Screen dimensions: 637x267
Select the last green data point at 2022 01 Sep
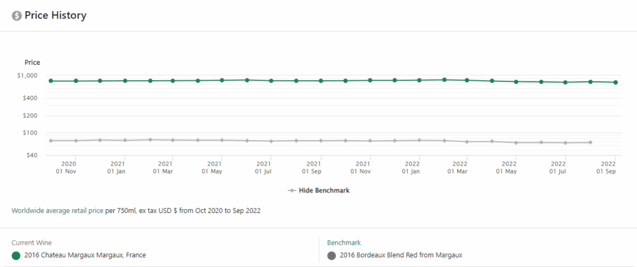click(x=615, y=82)
